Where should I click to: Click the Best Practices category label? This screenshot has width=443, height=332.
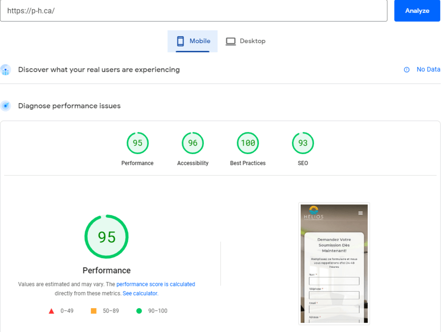(248, 163)
